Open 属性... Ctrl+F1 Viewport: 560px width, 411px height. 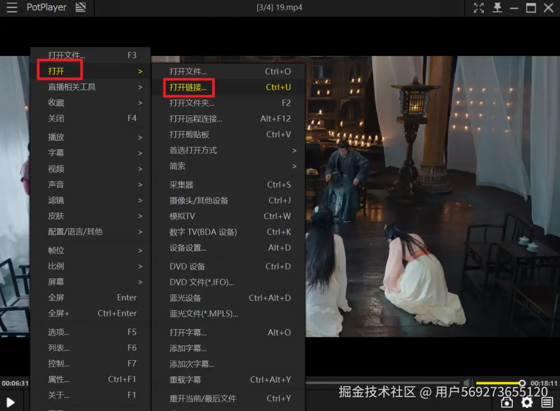click(91, 379)
